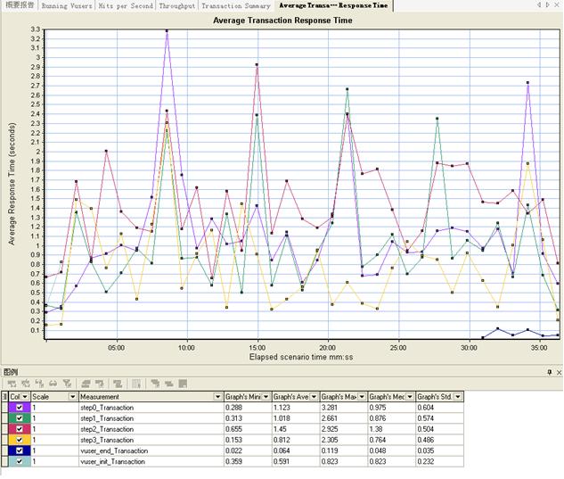Click the funnel filter icon in legend toolbar
The width and height of the screenshot is (564, 479).
tap(67, 384)
